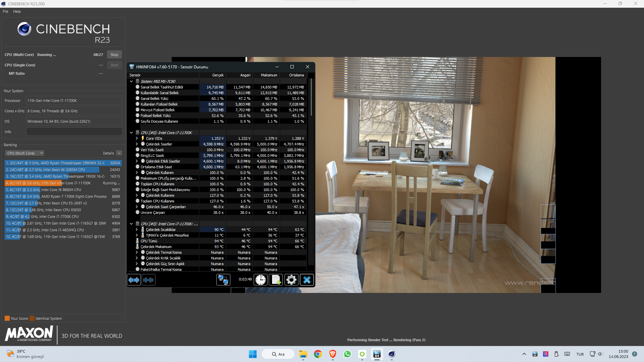The image size is (644, 362).
Task: Click Sensör column header
Action: click(x=164, y=75)
